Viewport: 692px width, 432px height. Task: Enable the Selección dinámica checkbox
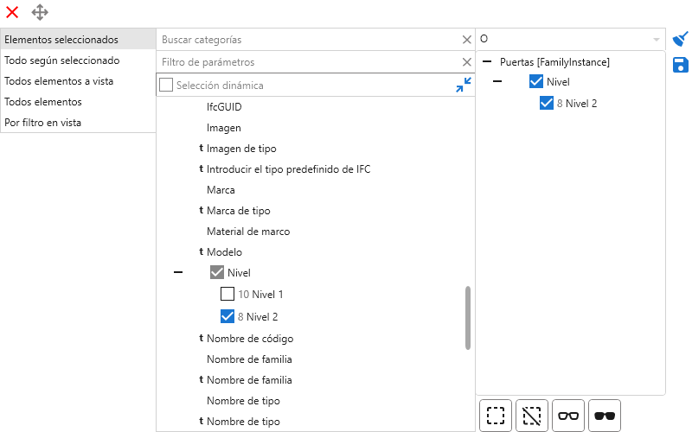tap(166, 85)
